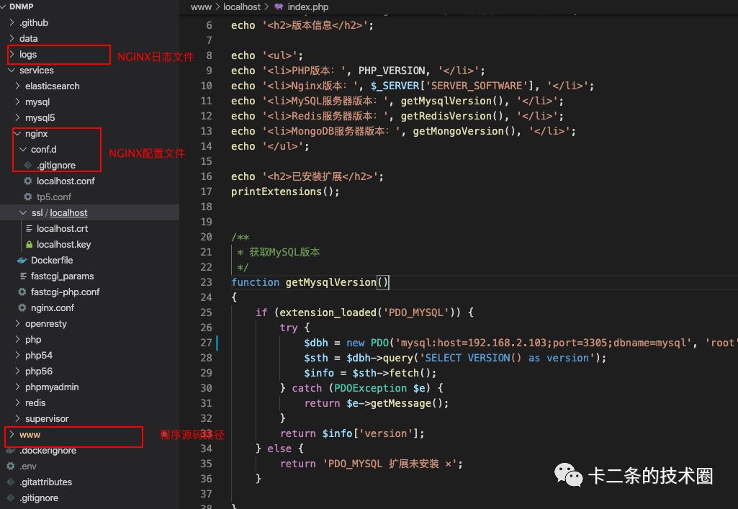
Task: Click the gear icon next to localhost.conf
Action: [28, 181]
